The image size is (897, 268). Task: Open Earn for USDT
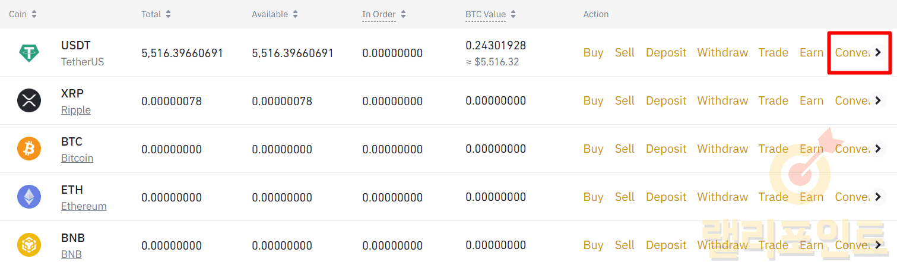click(812, 52)
